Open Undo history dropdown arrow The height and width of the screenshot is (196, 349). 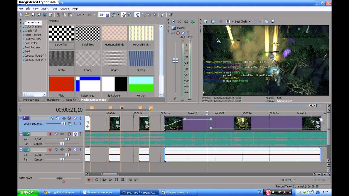pos(84,15)
